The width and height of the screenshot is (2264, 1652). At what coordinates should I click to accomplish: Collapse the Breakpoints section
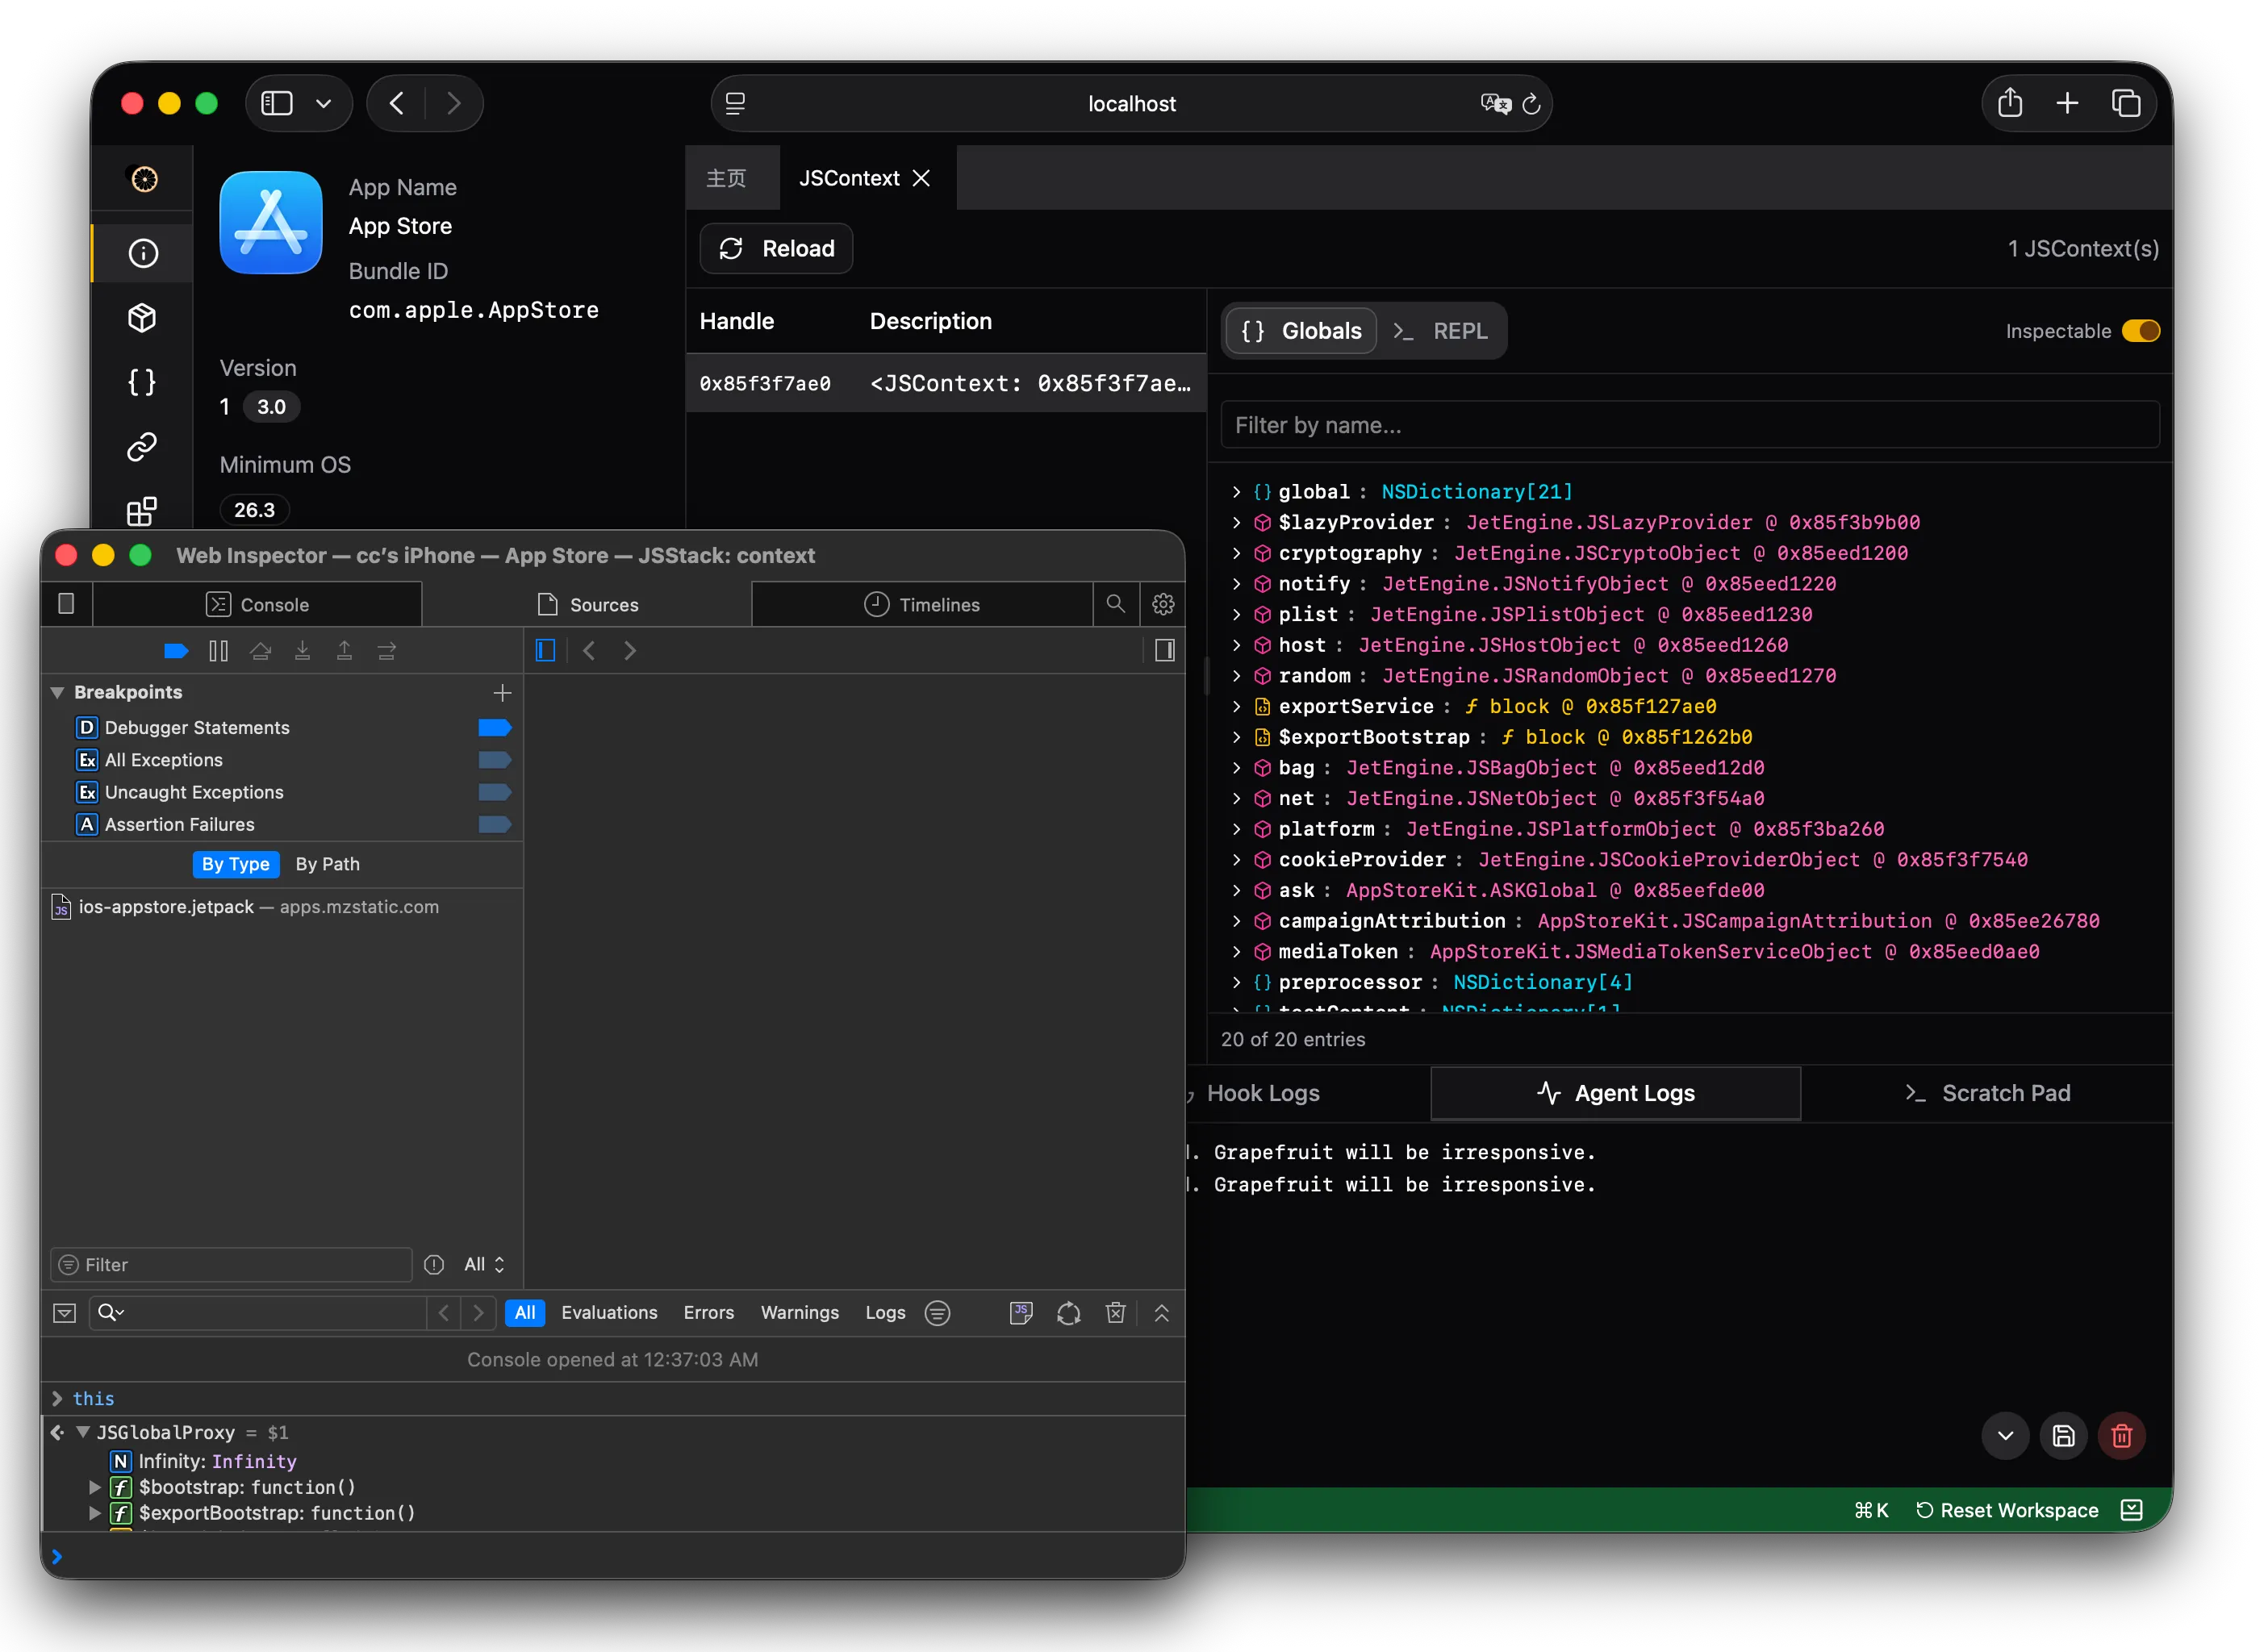point(58,692)
